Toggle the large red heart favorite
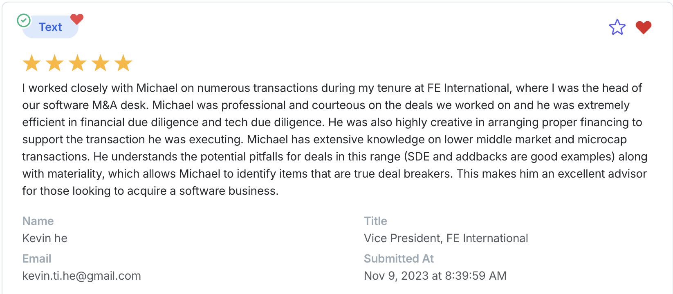Viewport: 673px width, 294px height. pos(643,27)
